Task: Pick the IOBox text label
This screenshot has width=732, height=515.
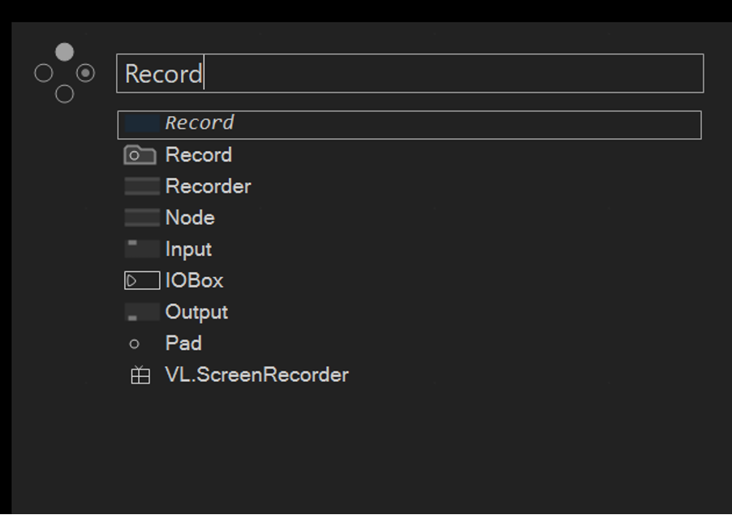Action: point(194,280)
